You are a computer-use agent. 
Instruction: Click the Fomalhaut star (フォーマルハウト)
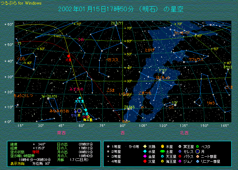click(48, 99)
